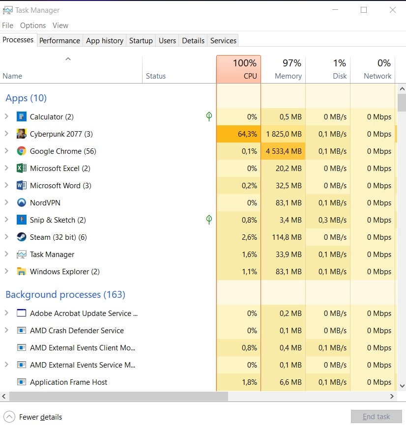This screenshot has width=406, height=428.
Task: Open the Startup tab
Action: tap(141, 40)
